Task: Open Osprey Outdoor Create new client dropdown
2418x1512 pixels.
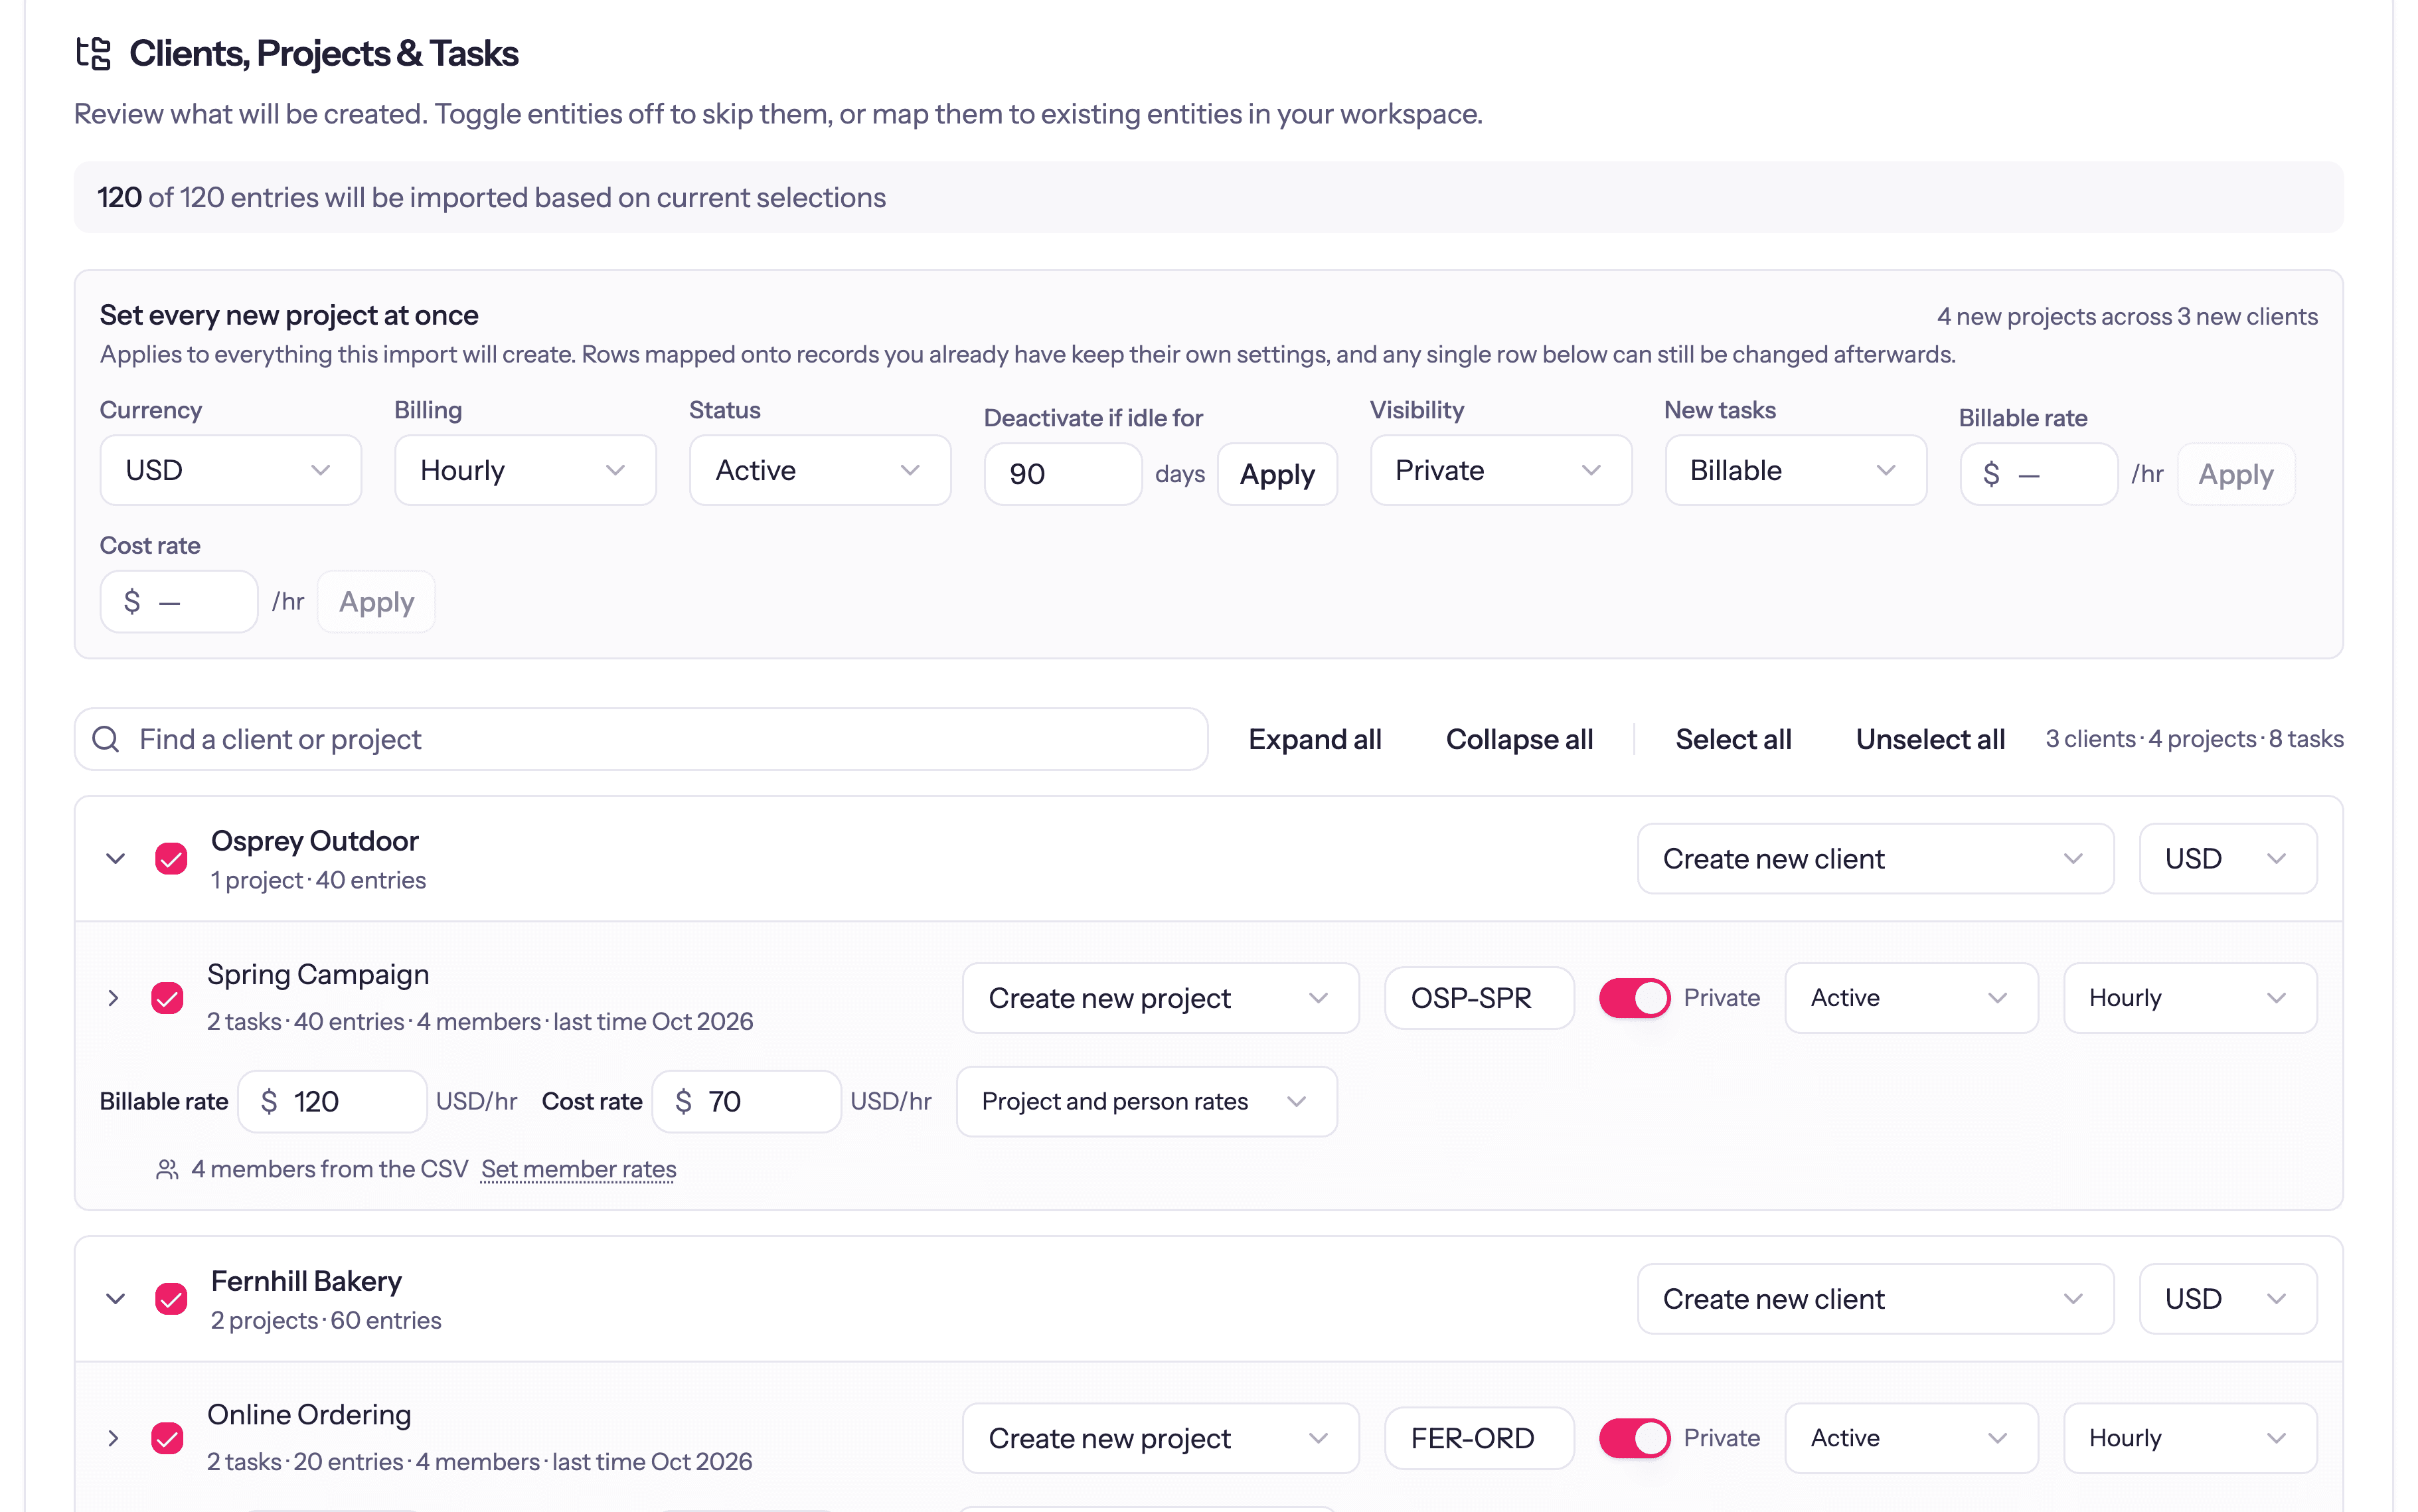Action: 1875,858
